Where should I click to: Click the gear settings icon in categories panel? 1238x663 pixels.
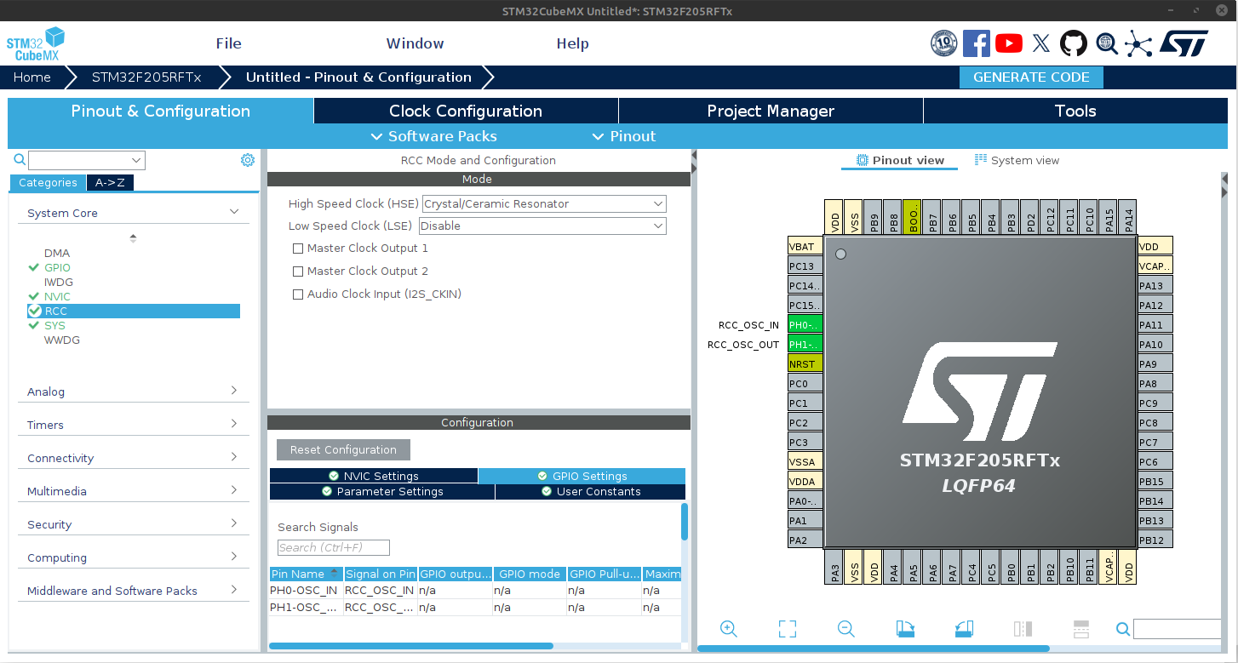[248, 160]
